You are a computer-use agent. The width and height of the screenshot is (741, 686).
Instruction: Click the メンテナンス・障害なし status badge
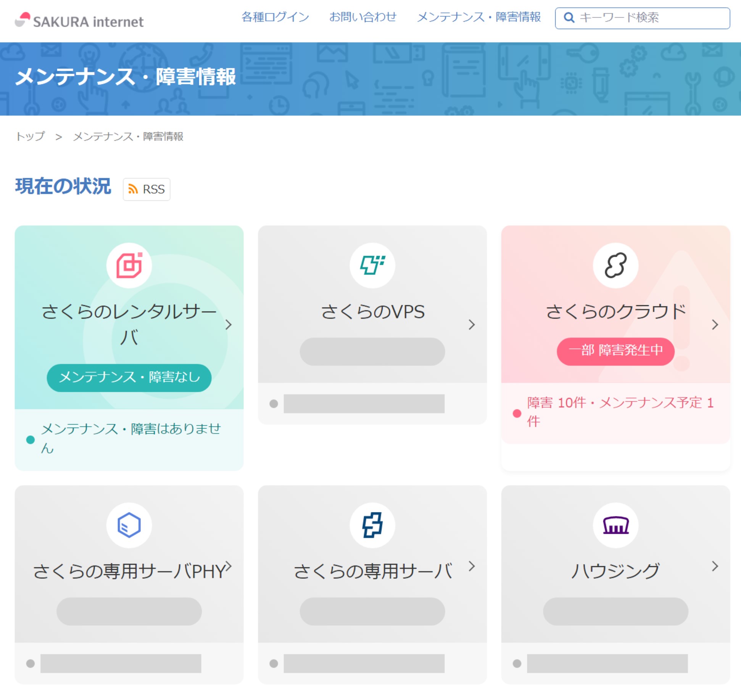129,378
